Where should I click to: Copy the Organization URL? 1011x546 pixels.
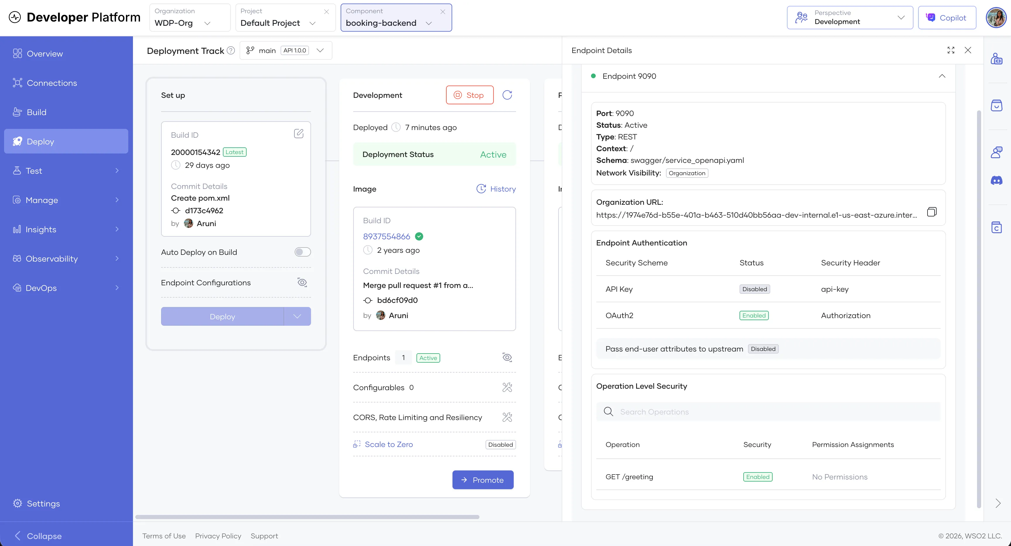(x=932, y=212)
